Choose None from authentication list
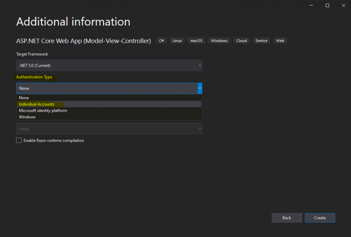Viewport: 351px width, 237px height. tap(109, 98)
